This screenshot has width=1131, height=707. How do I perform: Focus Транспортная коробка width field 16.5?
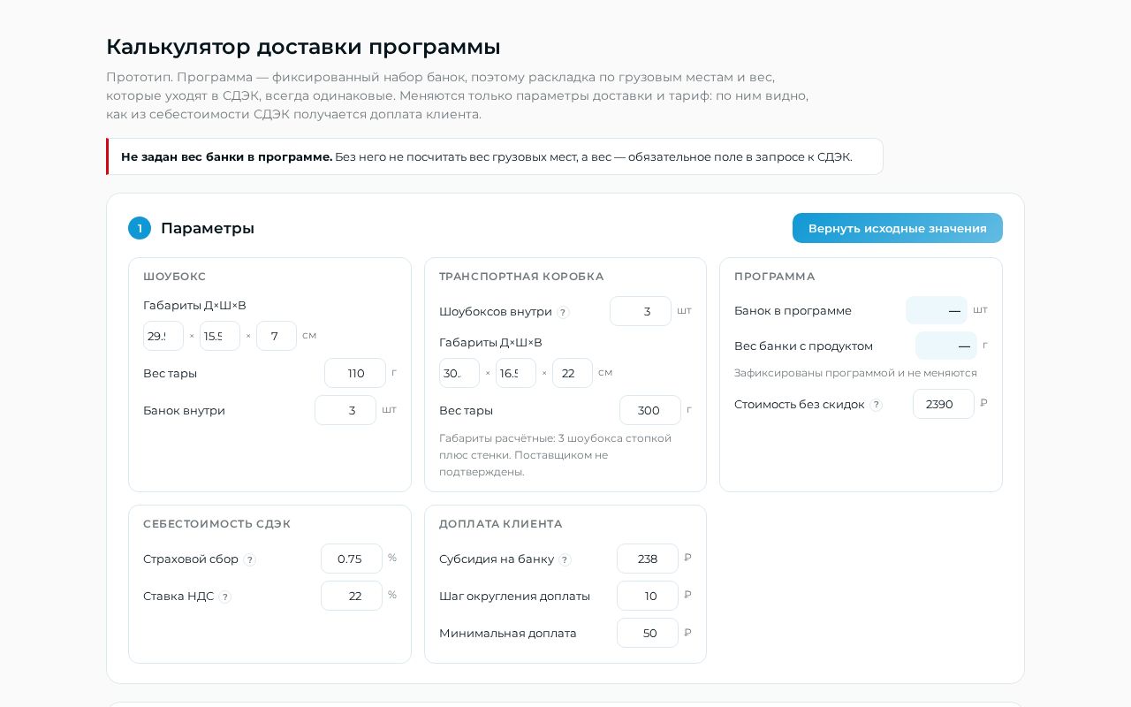tap(516, 373)
